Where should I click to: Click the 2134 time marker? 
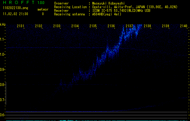75,26
